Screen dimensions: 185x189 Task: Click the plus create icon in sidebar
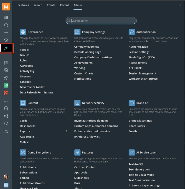click(x=6, y=33)
